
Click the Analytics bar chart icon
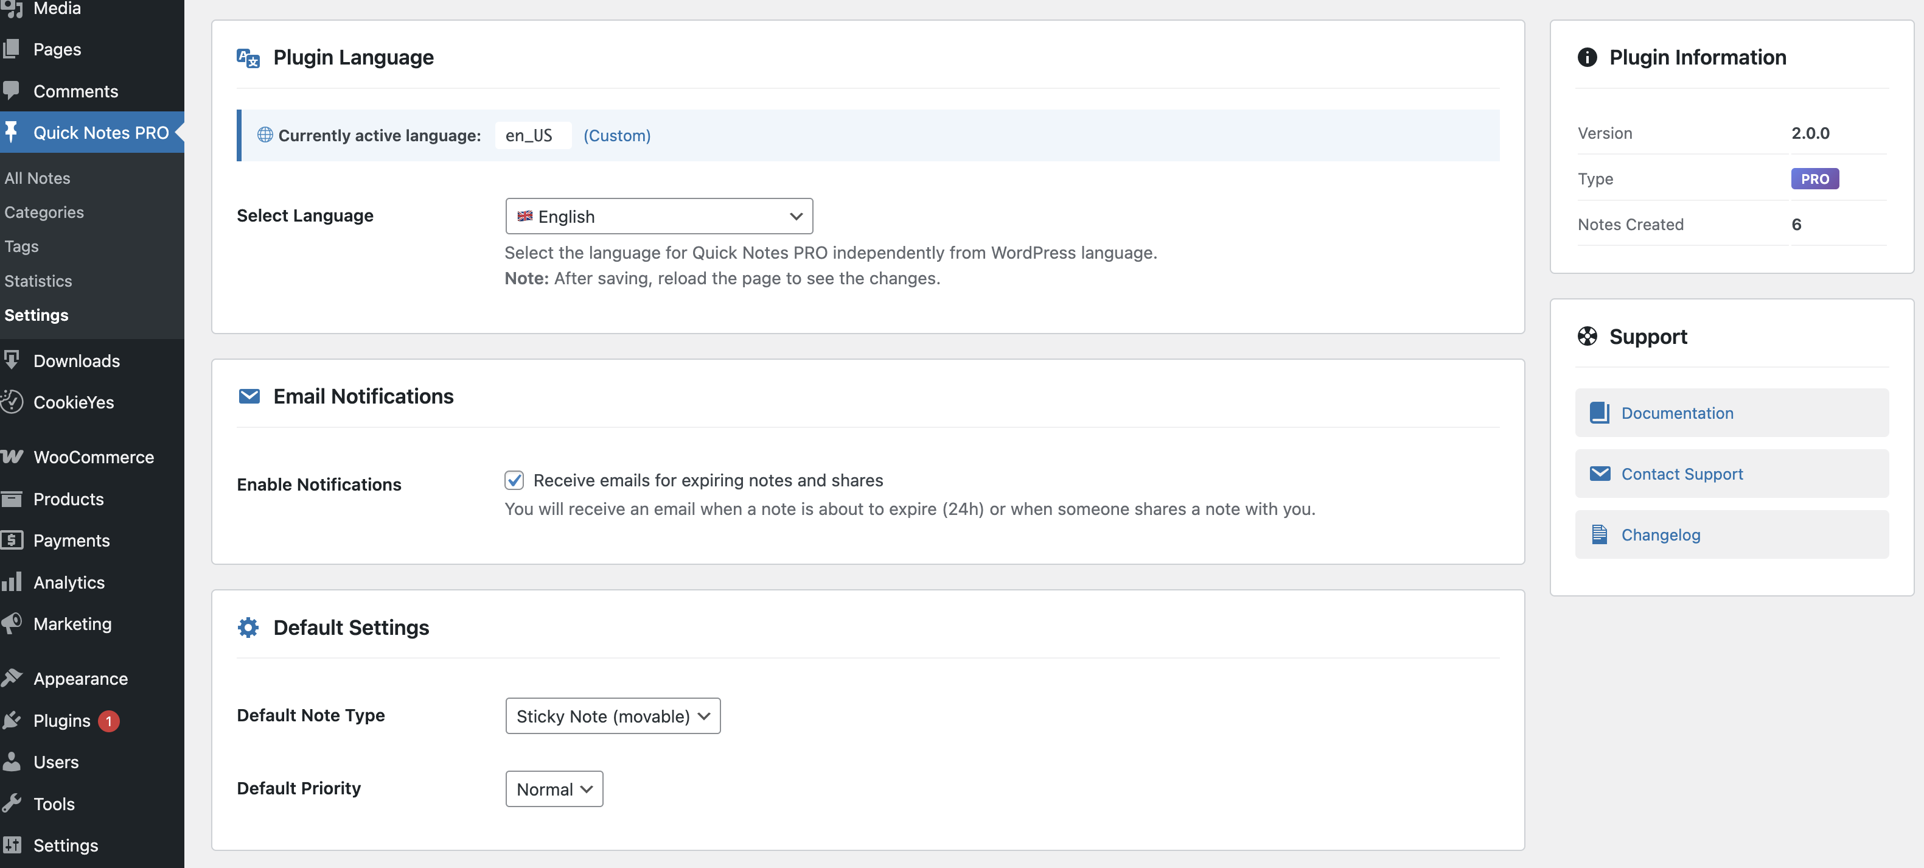[11, 581]
